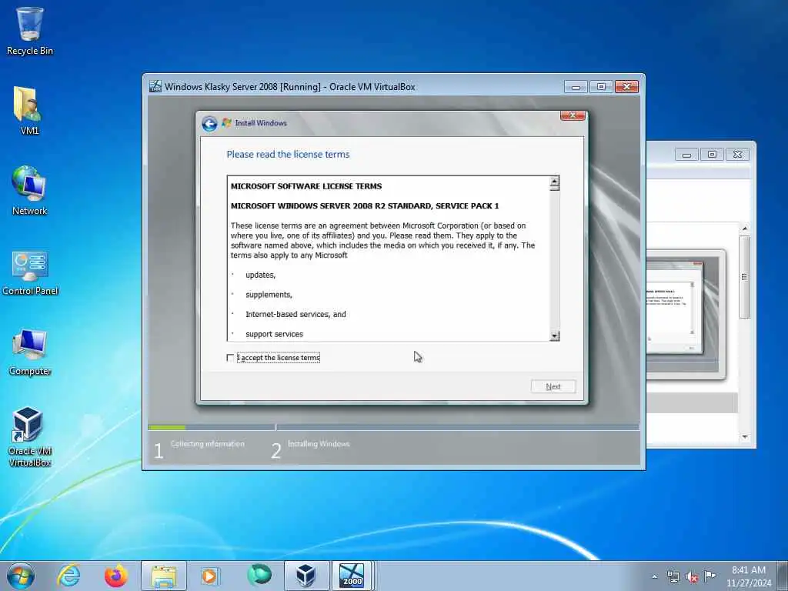Viewport: 788px width, 591px height.
Task: Click the VM preview thumbnail in background window
Action: pyautogui.click(x=686, y=314)
